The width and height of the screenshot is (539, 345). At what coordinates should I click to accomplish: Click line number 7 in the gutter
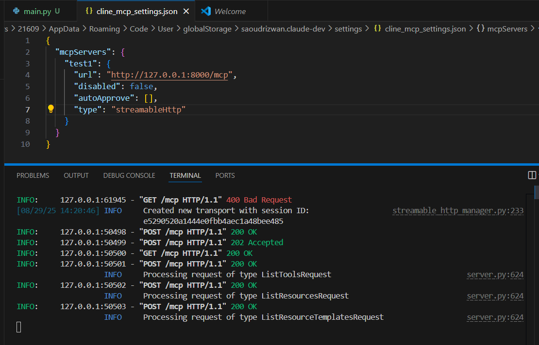[x=28, y=110]
